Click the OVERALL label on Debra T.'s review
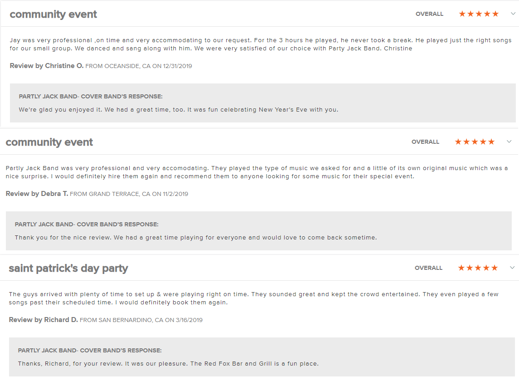519x381 pixels. 425,142
